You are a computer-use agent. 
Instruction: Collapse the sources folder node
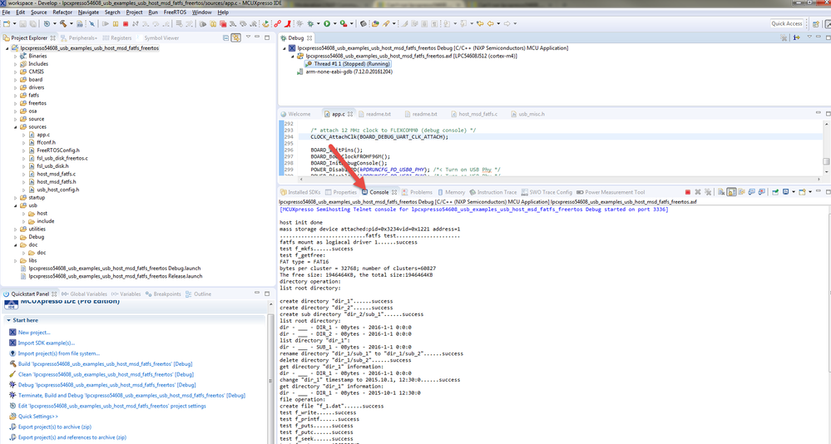(x=15, y=127)
